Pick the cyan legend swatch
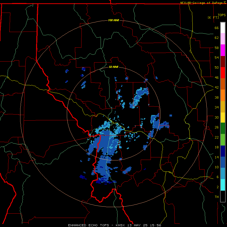 223,185
